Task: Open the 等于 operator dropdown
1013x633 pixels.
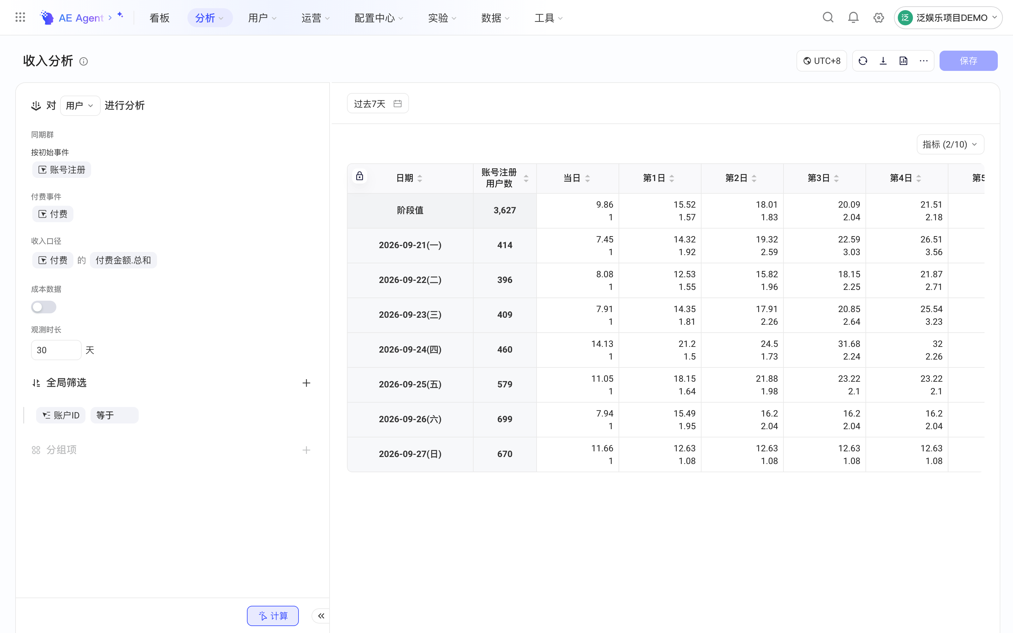Action: [x=114, y=415]
